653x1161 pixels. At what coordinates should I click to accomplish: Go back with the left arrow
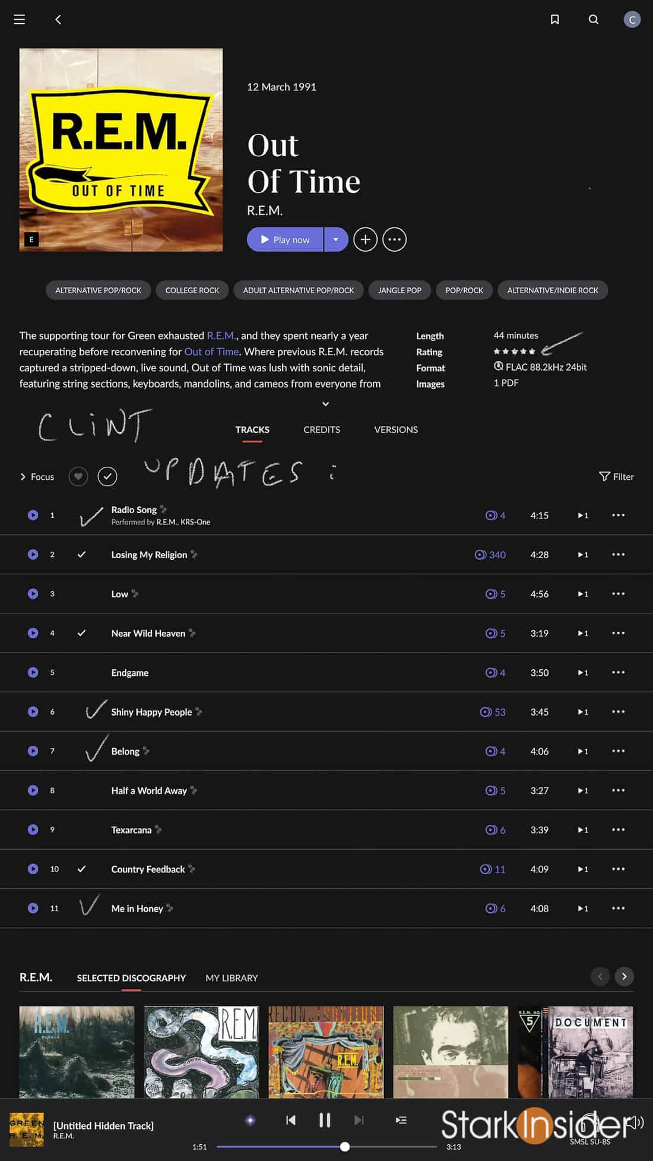pos(58,20)
